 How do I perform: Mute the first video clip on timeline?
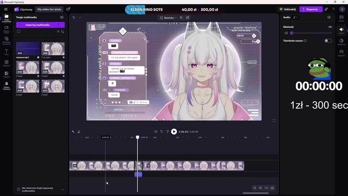point(75,166)
